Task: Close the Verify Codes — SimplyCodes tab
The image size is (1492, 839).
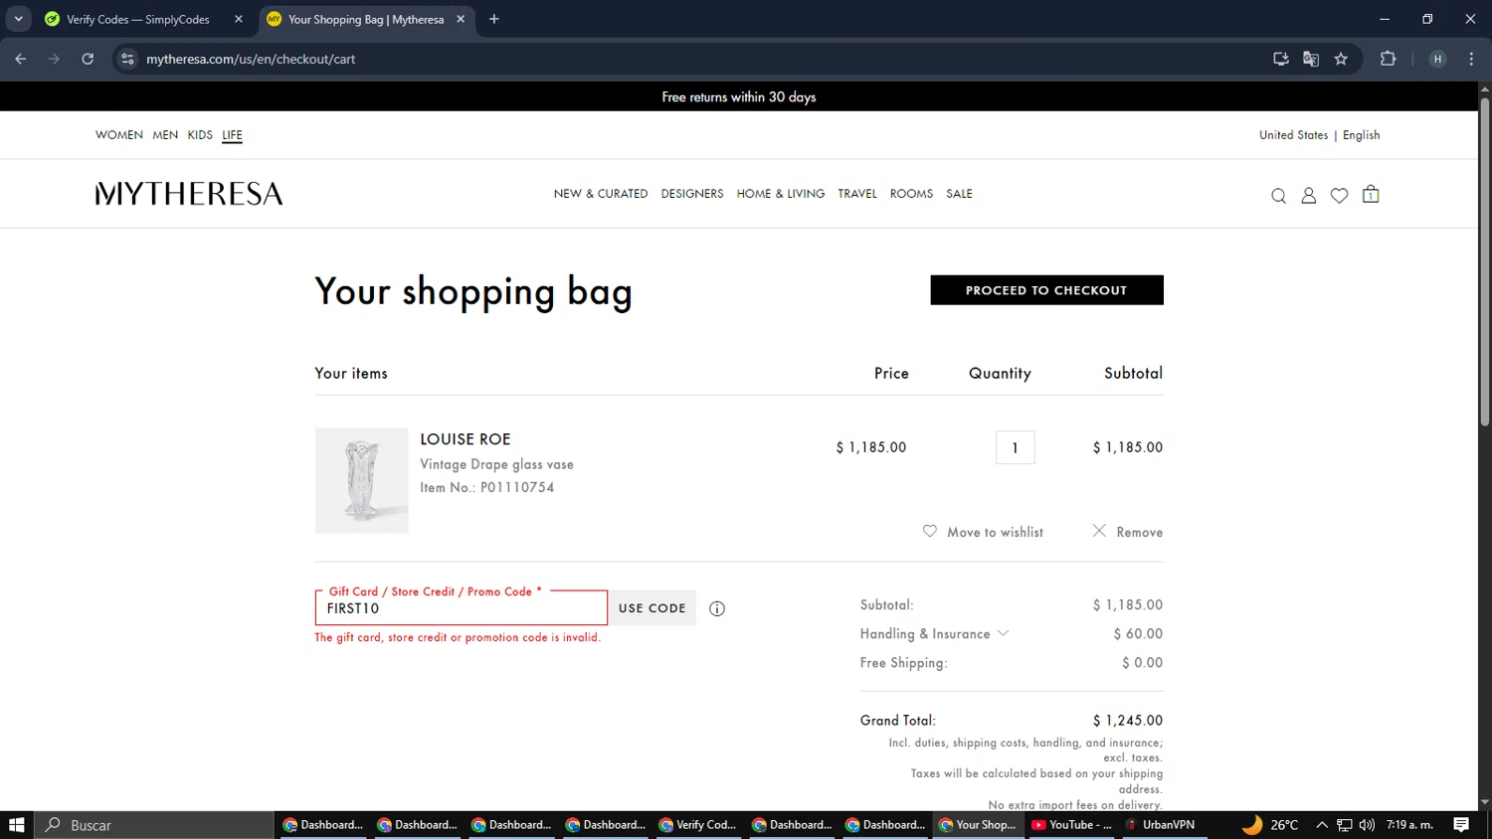Action: click(239, 19)
